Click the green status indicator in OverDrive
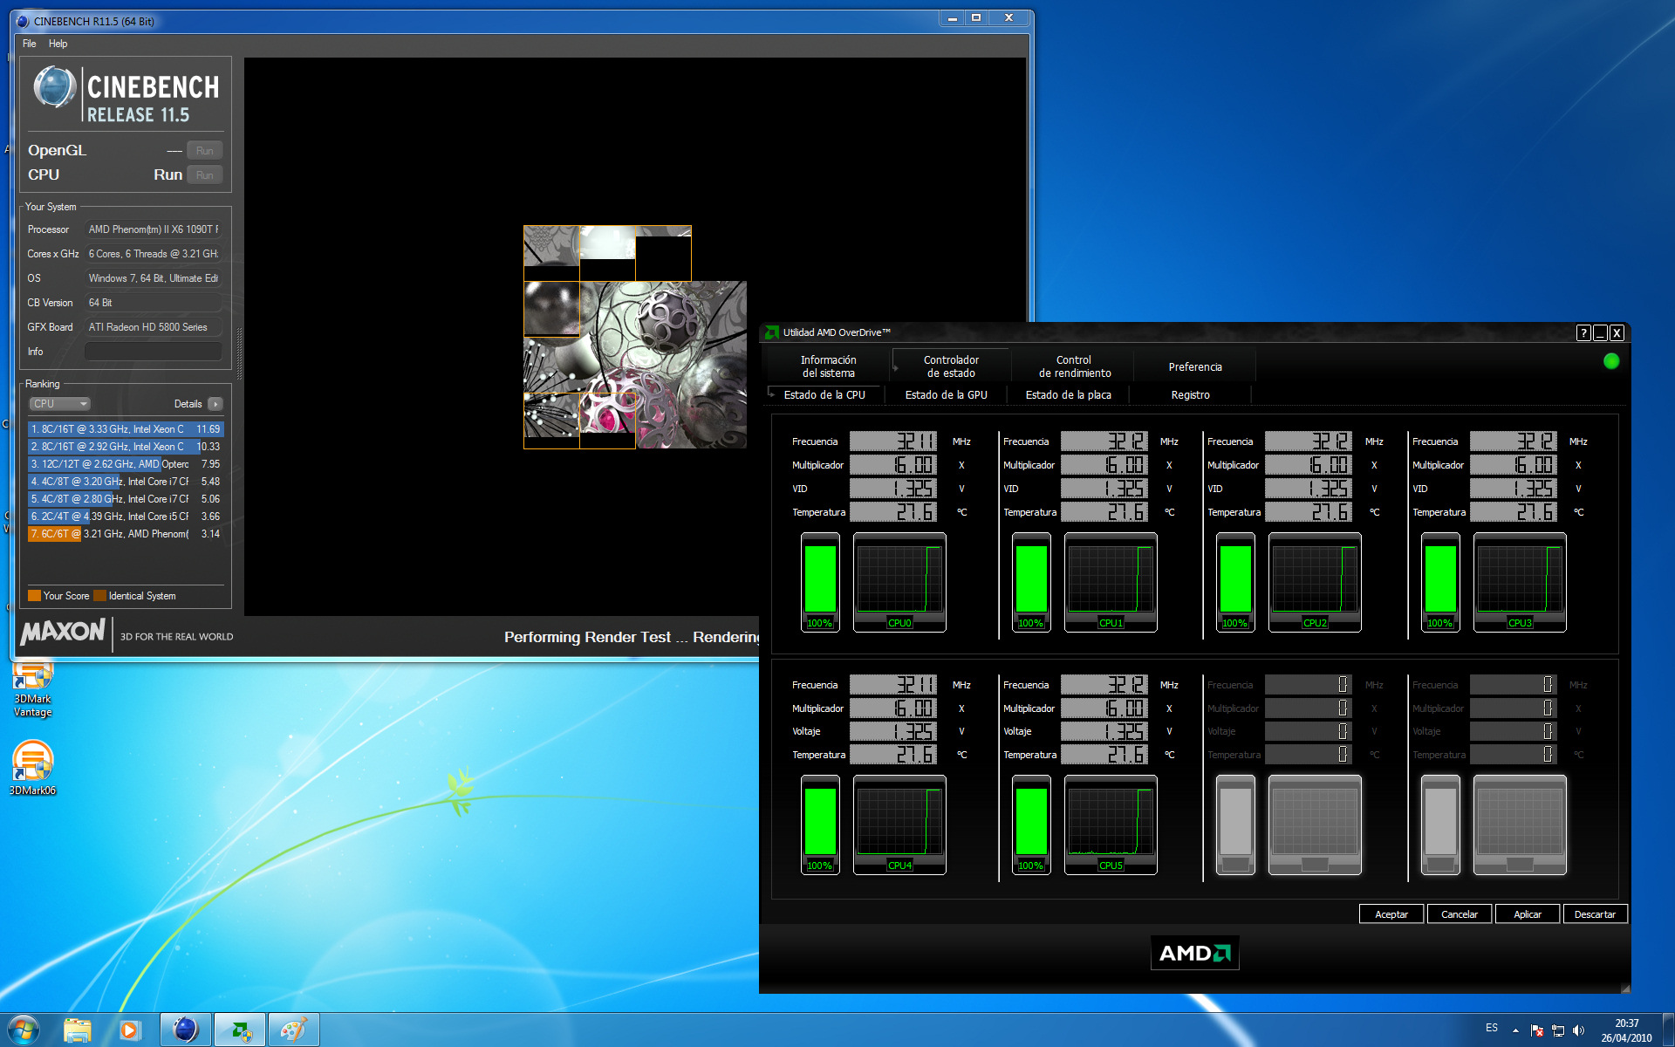The width and height of the screenshot is (1675, 1047). [x=1610, y=361]
